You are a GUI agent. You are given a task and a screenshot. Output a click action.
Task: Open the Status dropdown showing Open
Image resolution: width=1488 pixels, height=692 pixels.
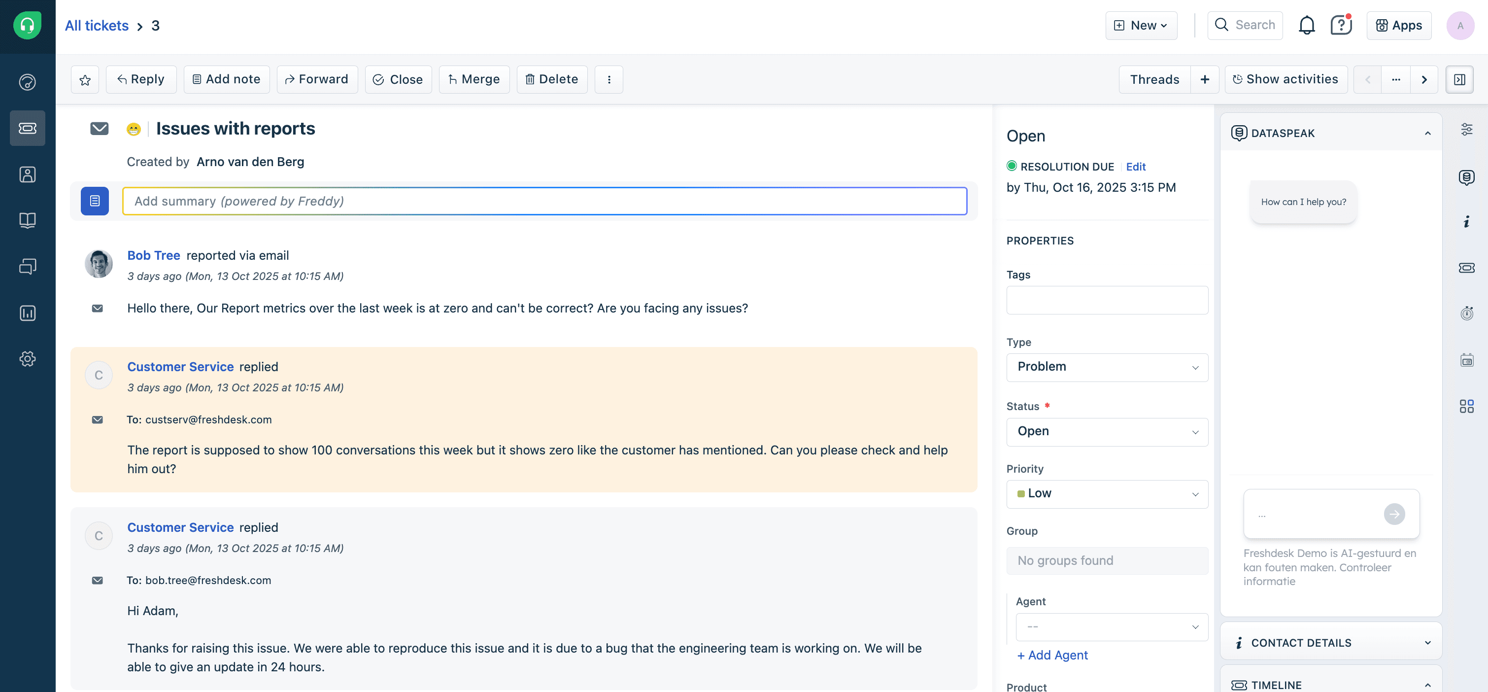pyautogui.click(x=1106, y=431)
